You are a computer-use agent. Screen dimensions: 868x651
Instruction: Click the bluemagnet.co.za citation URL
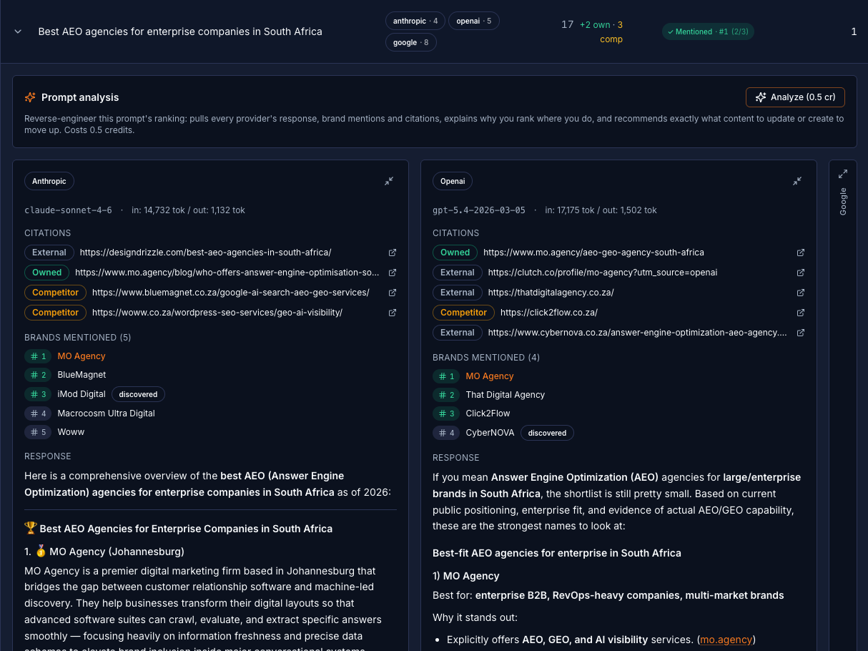click(x=231, y=293)
